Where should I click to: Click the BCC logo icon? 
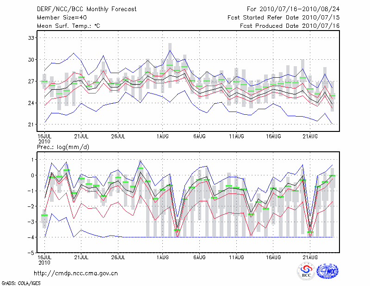306,271
